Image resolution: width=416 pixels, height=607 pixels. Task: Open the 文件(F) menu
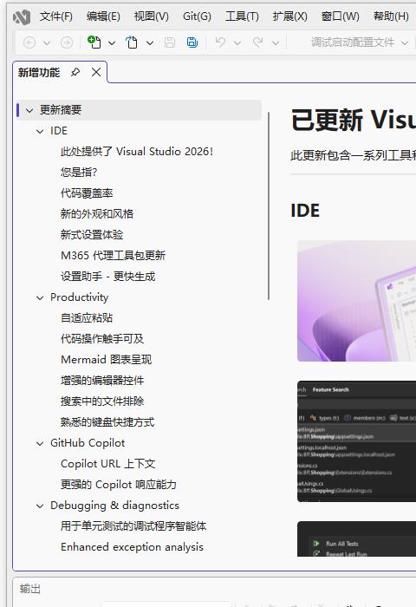pos(56,16)
